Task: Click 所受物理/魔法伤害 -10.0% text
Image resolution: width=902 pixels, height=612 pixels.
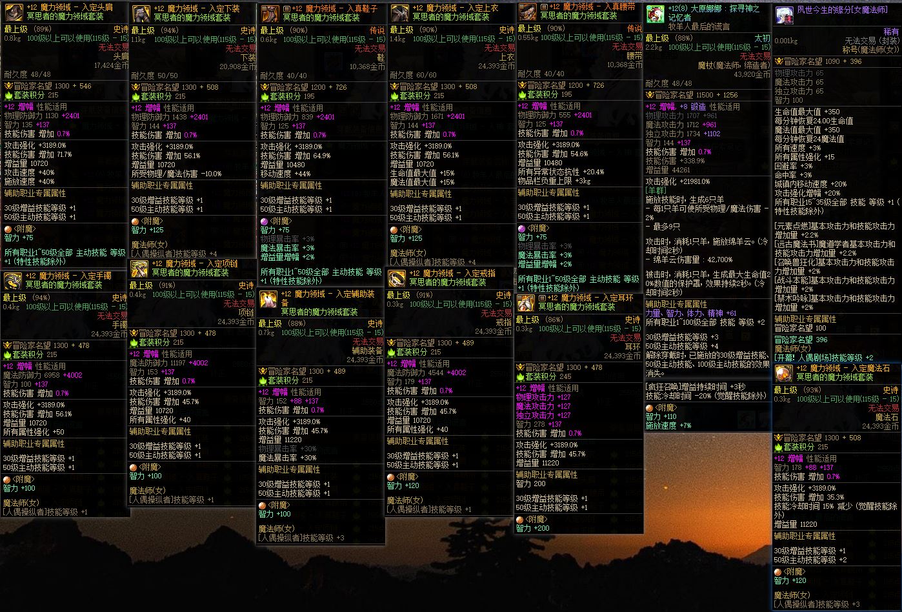Action: [176, 174]
